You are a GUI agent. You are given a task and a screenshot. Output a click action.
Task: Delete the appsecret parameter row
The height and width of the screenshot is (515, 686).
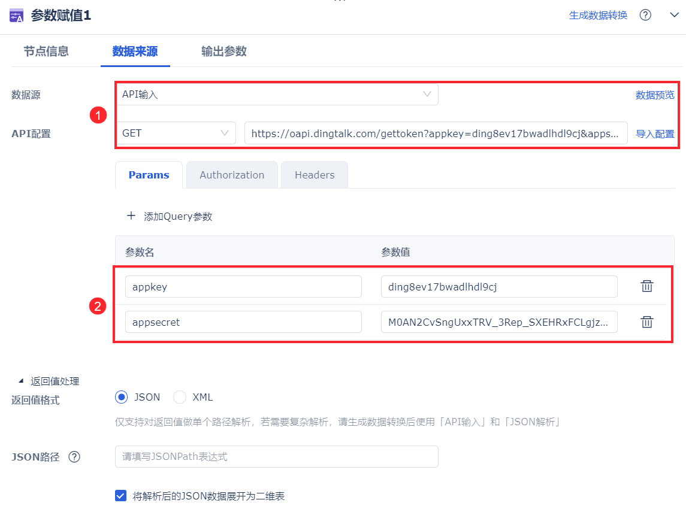point(646,322)
